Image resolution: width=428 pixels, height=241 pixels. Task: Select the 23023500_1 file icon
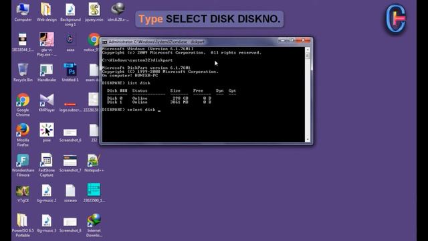[x=94, y=193]
